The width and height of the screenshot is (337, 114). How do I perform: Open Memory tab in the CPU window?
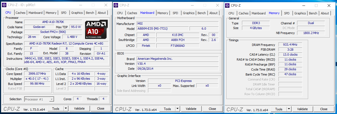pos(51,13)
